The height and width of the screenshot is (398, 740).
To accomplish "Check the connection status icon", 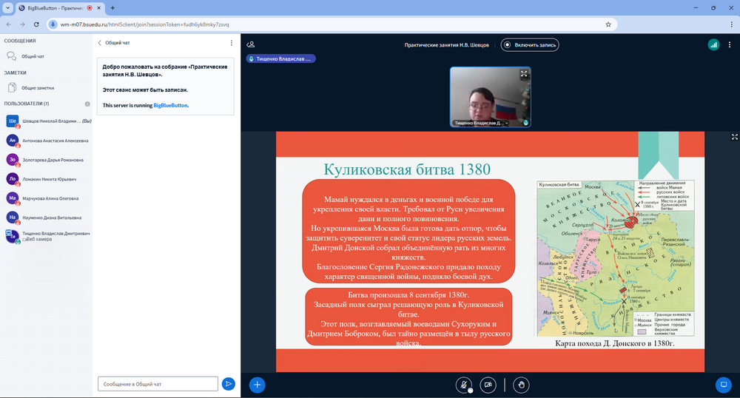I will [x=713, y=44].
